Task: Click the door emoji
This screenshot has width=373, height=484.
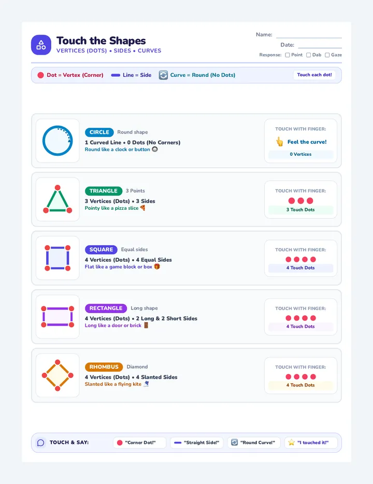Action: [x=146, y=325]
